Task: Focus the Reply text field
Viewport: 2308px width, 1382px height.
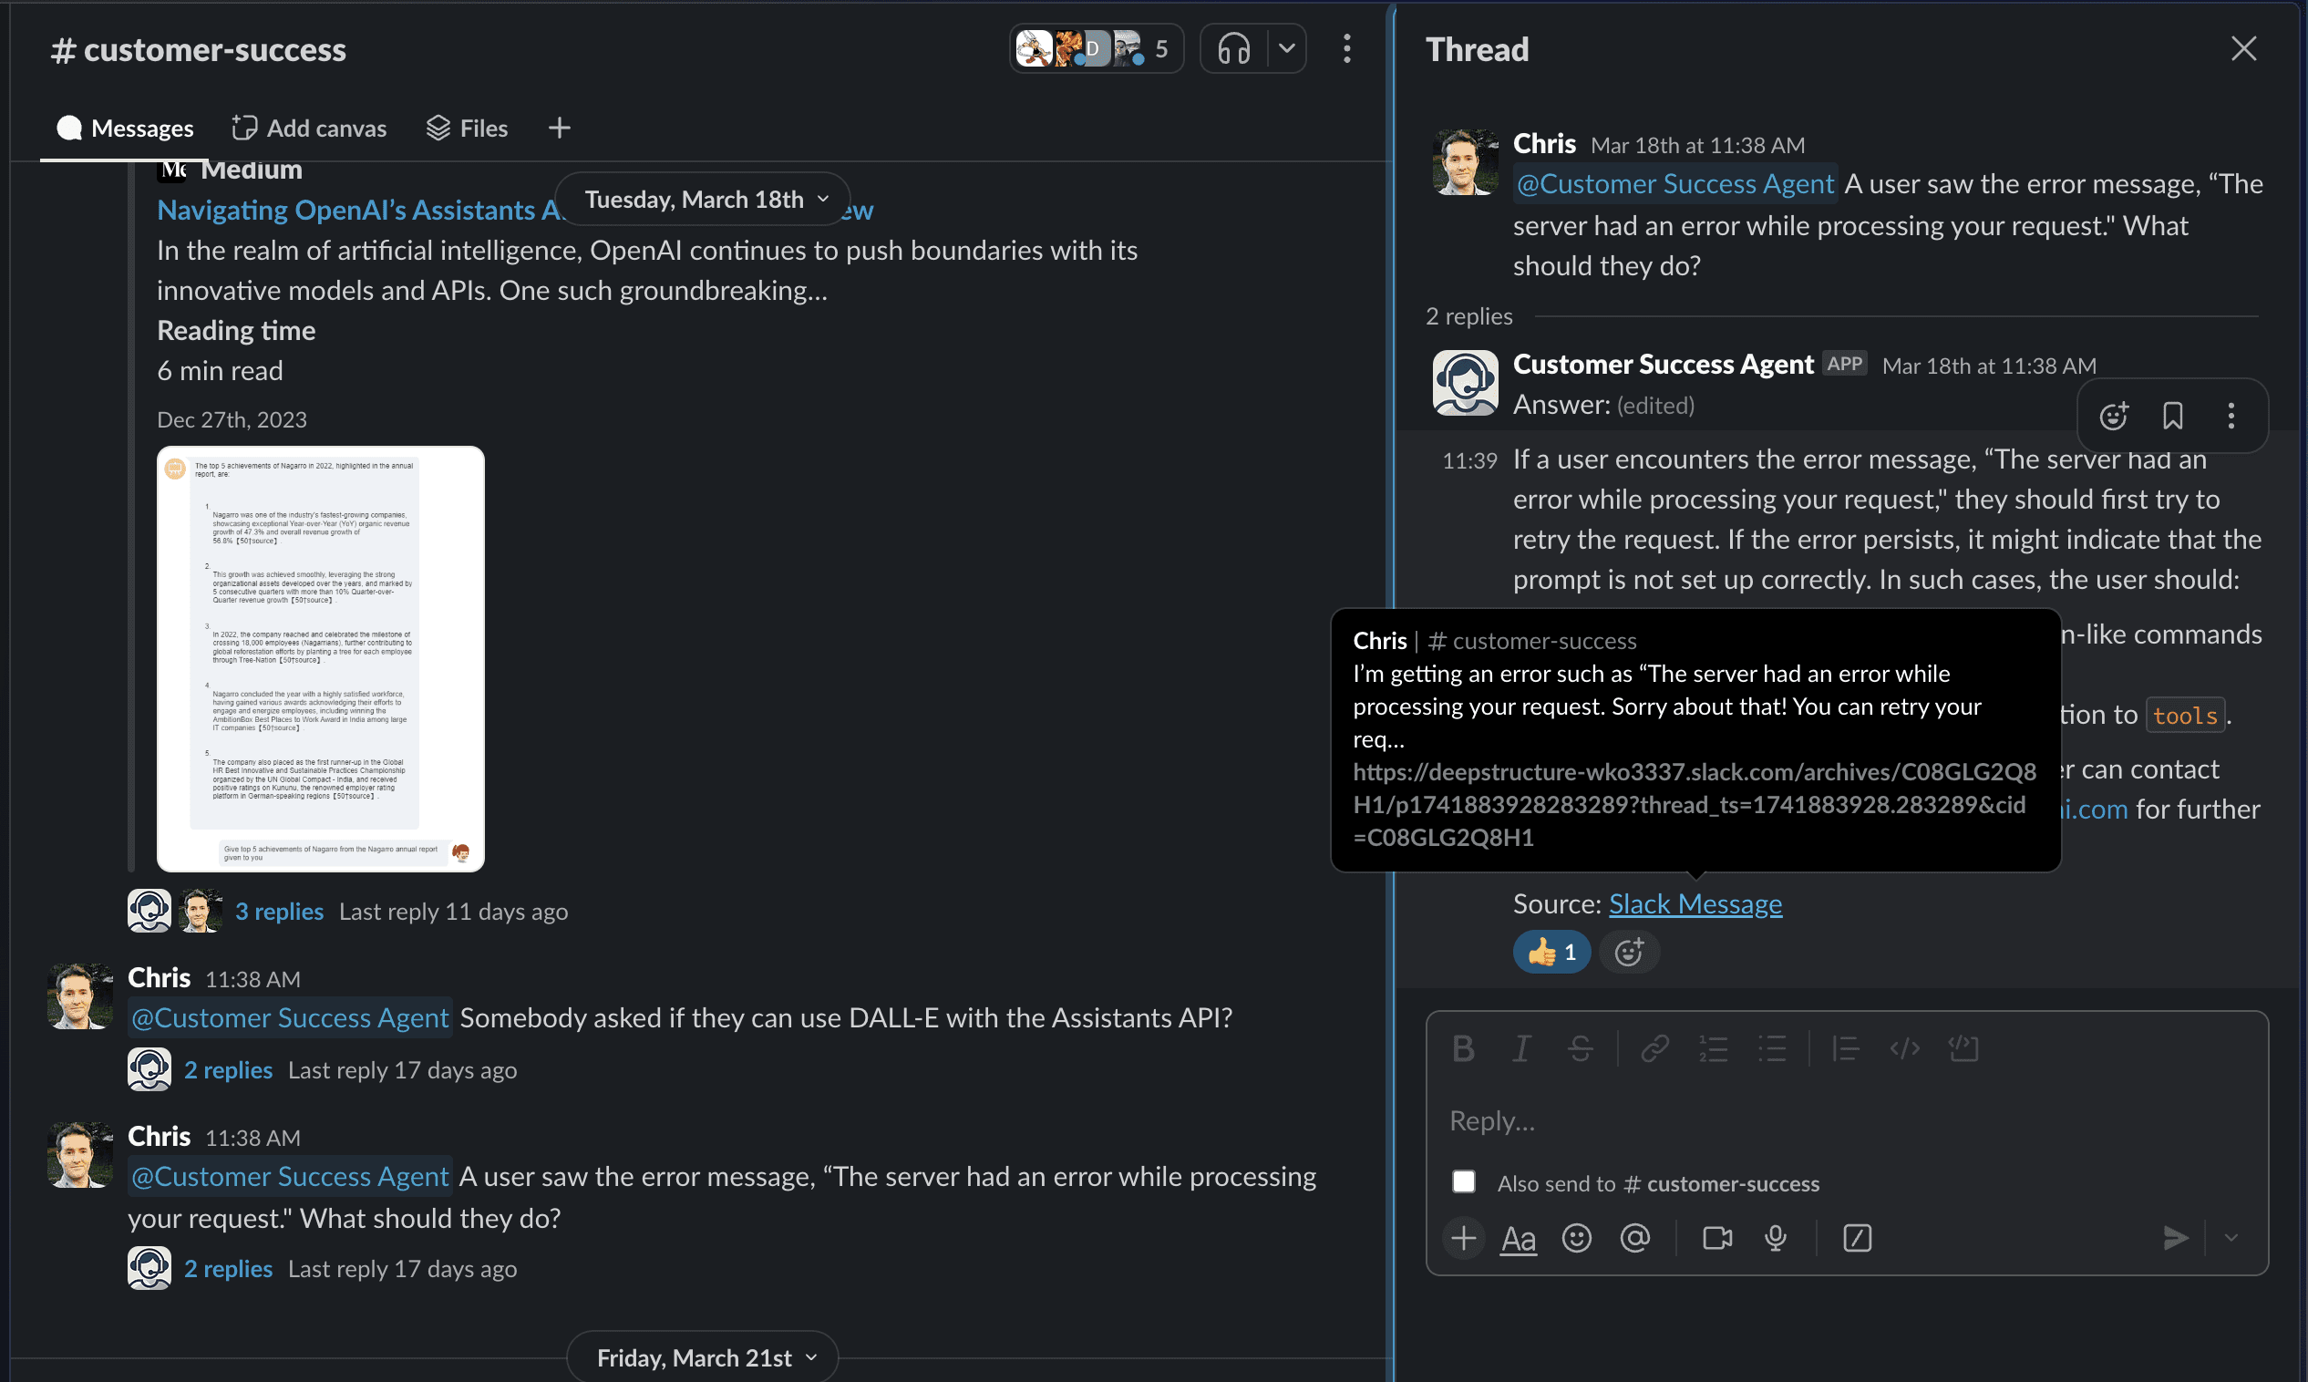Action: point(1846,1121)
